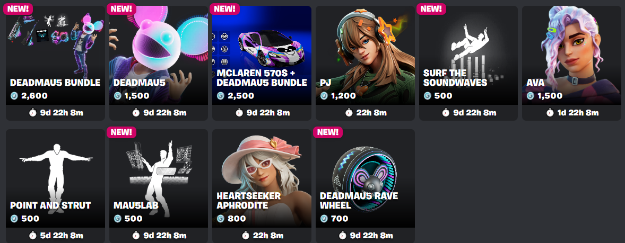
Task: Click the V-Bucks icon next to 2,600
Action: [x=14, y=96]
